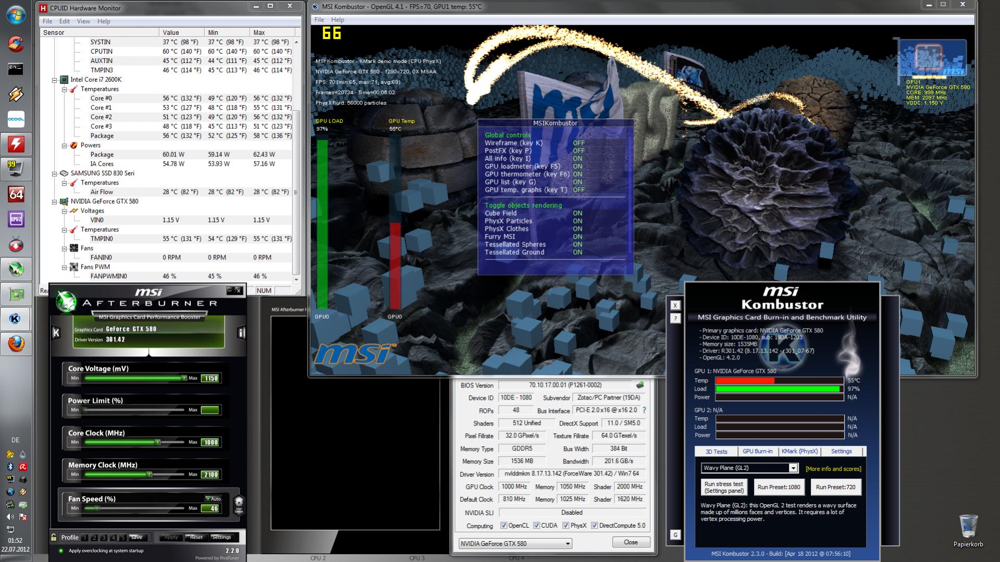Collapse the Powers node in HWMonitor
This screenshot has width=1000, height=562.
pos(64,145)
